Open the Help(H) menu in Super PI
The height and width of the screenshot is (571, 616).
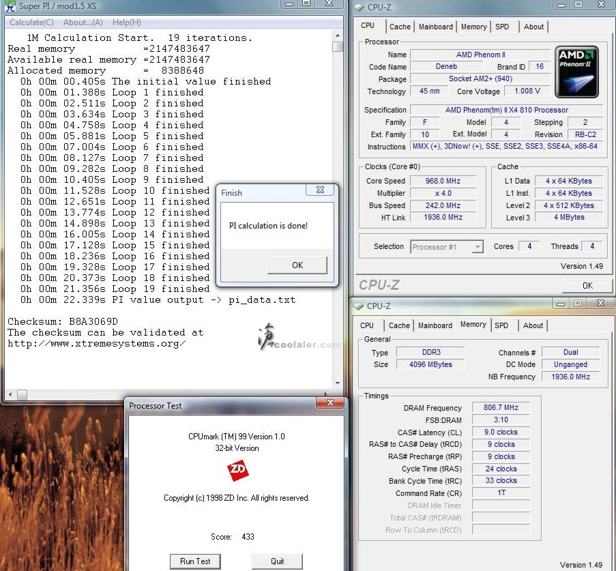tap(126, 23)
